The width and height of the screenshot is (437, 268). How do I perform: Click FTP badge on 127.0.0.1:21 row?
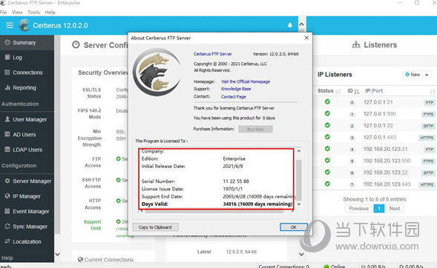click(x=429, y=103)
